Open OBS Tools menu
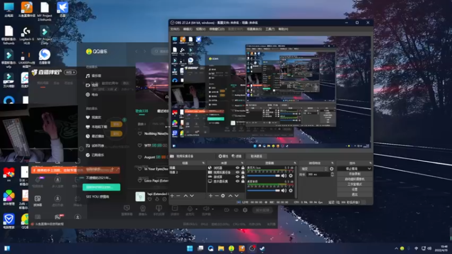Screen dimensions: 452x254 click(x=270, y=29)
